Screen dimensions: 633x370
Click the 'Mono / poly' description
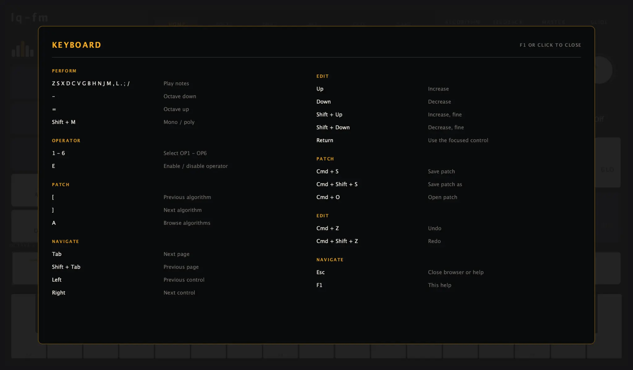click(179, 122)
